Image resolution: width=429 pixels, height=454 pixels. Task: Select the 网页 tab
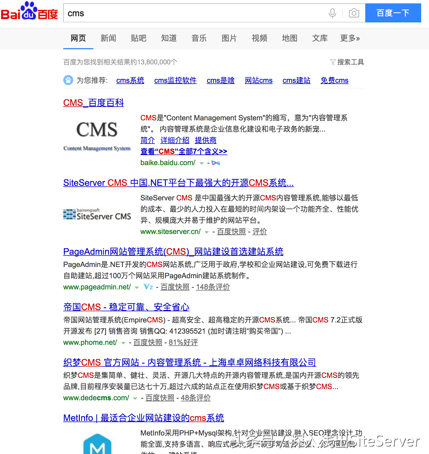(78, 38)
